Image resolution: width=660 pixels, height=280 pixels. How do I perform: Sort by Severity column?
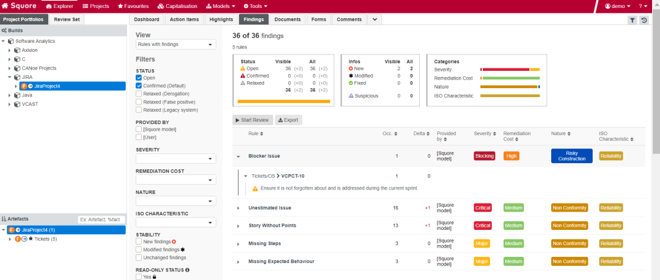[494, 134]
